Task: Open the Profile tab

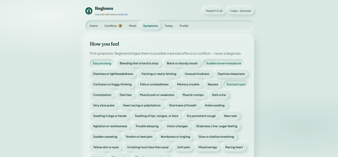Action: (x=184, y=26)
